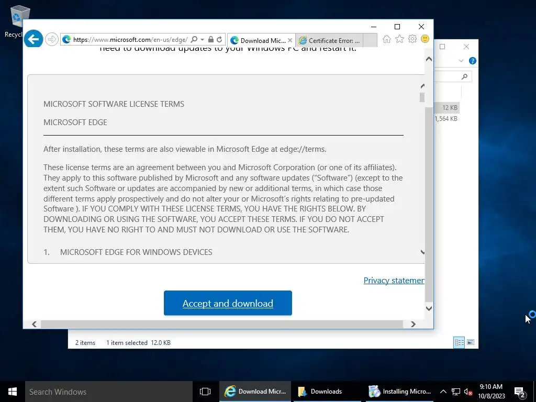Screen dimensions: 536x402
Task: Open the Privacy statement link
Action: click(394, 281)
